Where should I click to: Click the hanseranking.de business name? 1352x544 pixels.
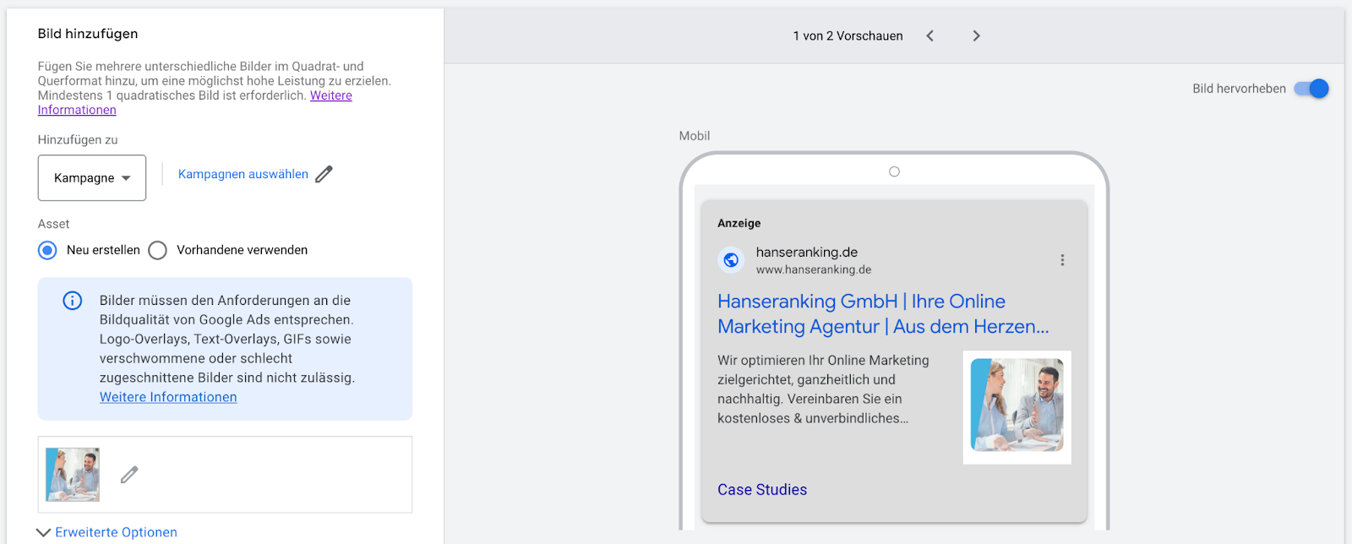(807, 252)
